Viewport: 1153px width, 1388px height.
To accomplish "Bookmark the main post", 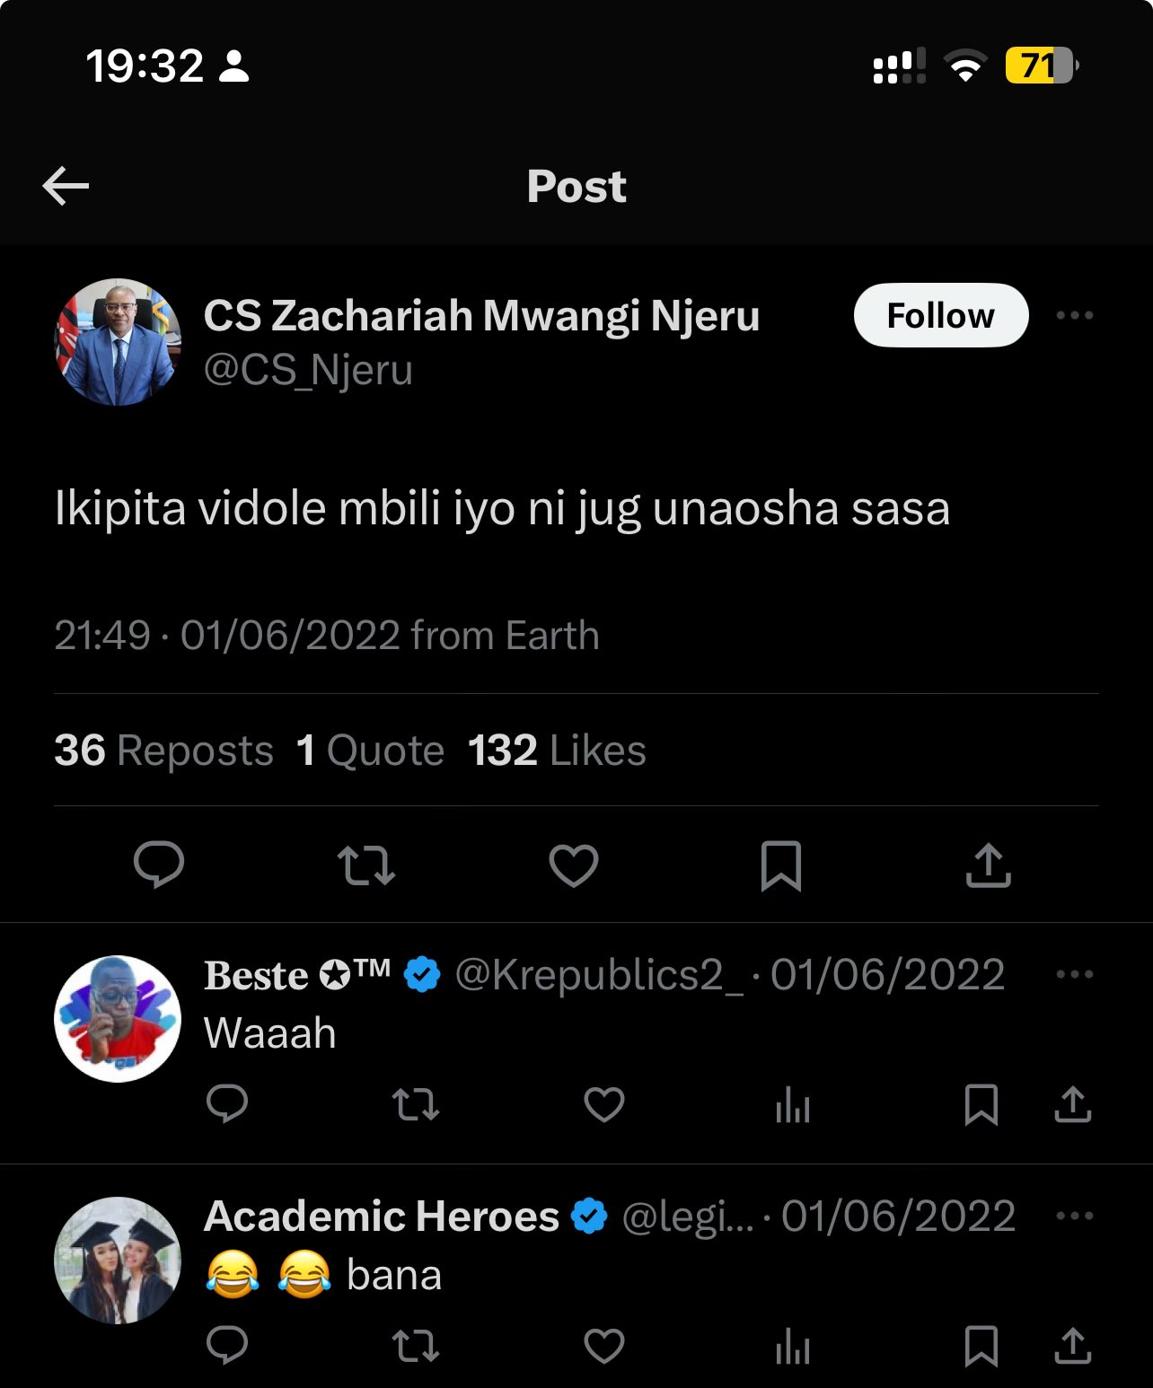I will pyautogui.click(x=780, y=865).
